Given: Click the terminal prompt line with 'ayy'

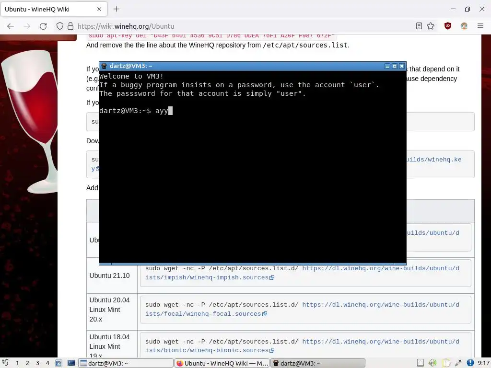Looking at the screenshot, I should [136, 111].
